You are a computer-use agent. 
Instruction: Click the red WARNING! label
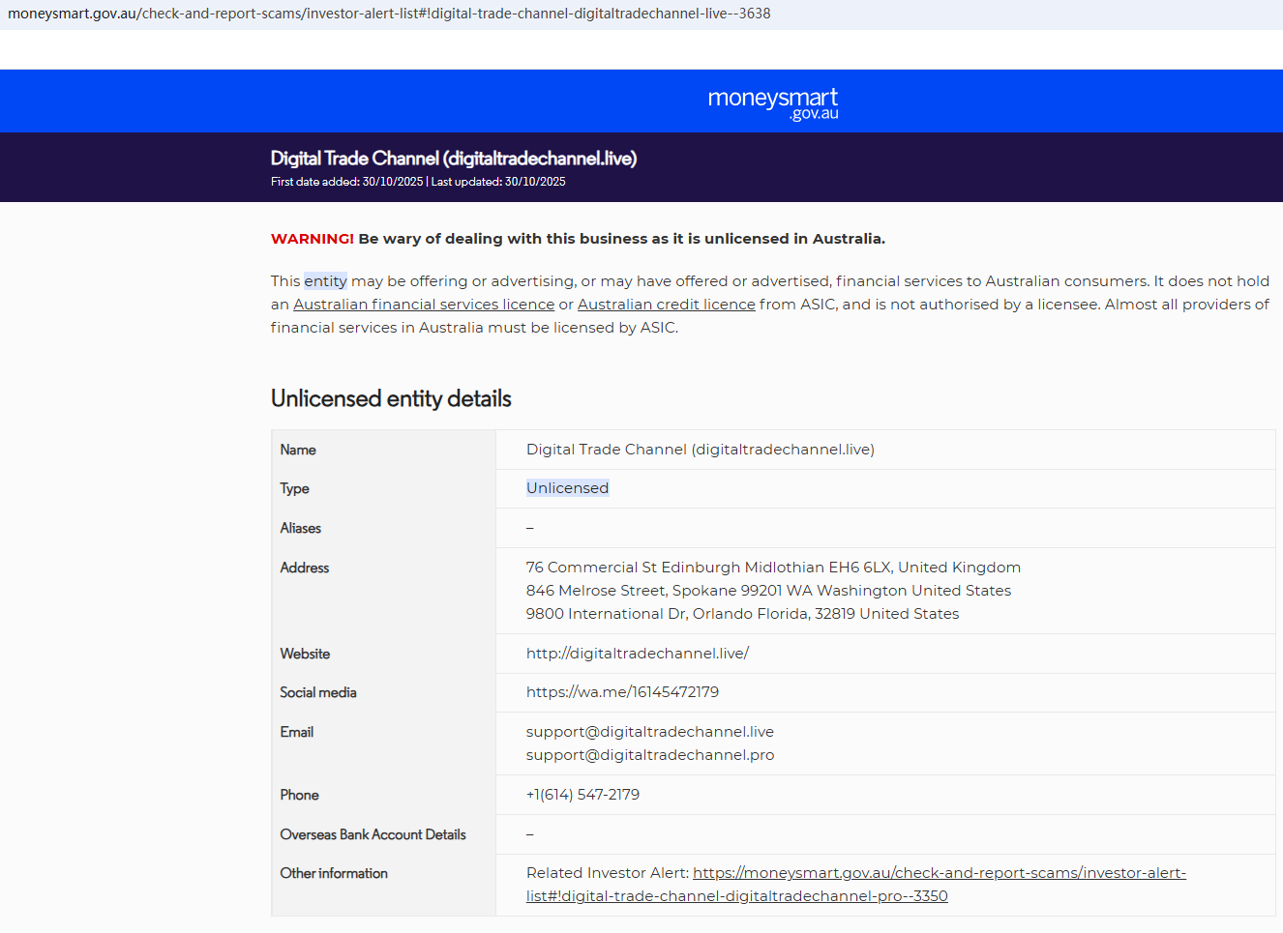click(x=313, y=239)
